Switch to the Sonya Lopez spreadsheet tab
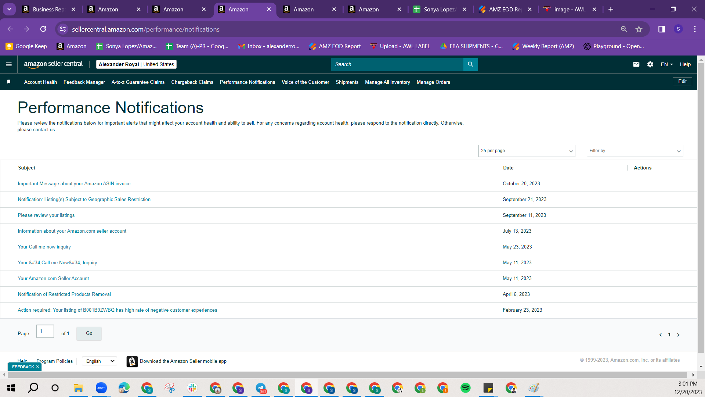 (440, 10)
